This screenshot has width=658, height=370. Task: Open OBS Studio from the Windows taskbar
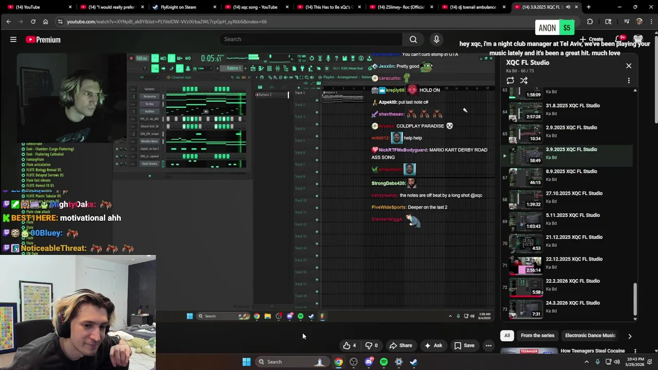354,362
